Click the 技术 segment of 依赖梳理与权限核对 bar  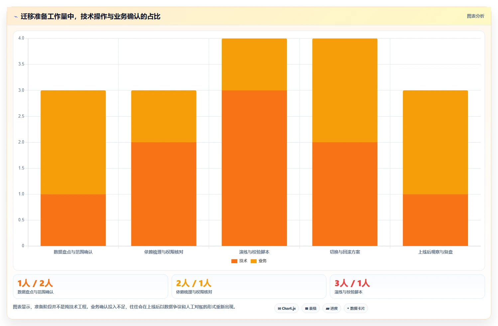[x=164, y=194]
